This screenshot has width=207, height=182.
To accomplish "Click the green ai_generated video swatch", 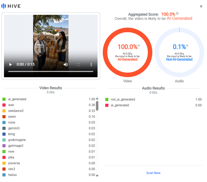I will pos(4,99).
